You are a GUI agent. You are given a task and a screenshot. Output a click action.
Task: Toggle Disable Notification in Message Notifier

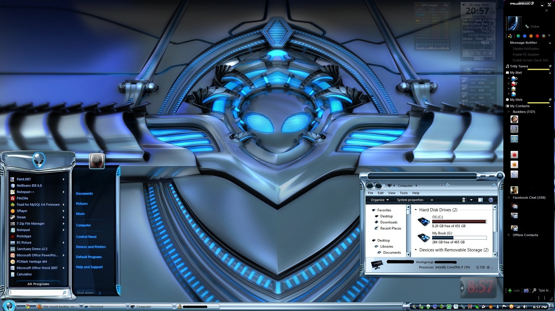[x=526, y=49]
